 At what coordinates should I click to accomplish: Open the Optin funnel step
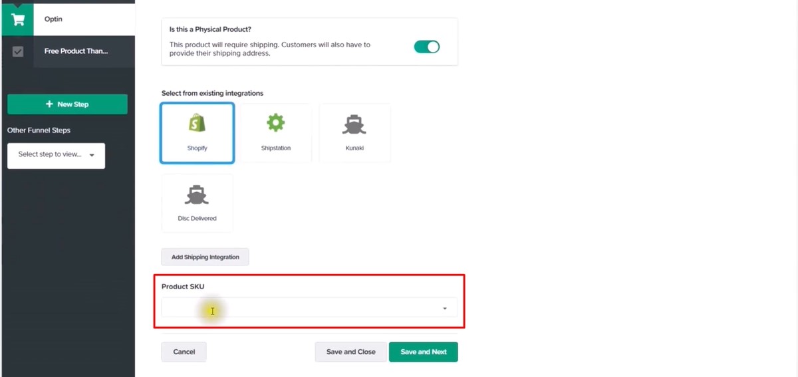coord(53,19)
